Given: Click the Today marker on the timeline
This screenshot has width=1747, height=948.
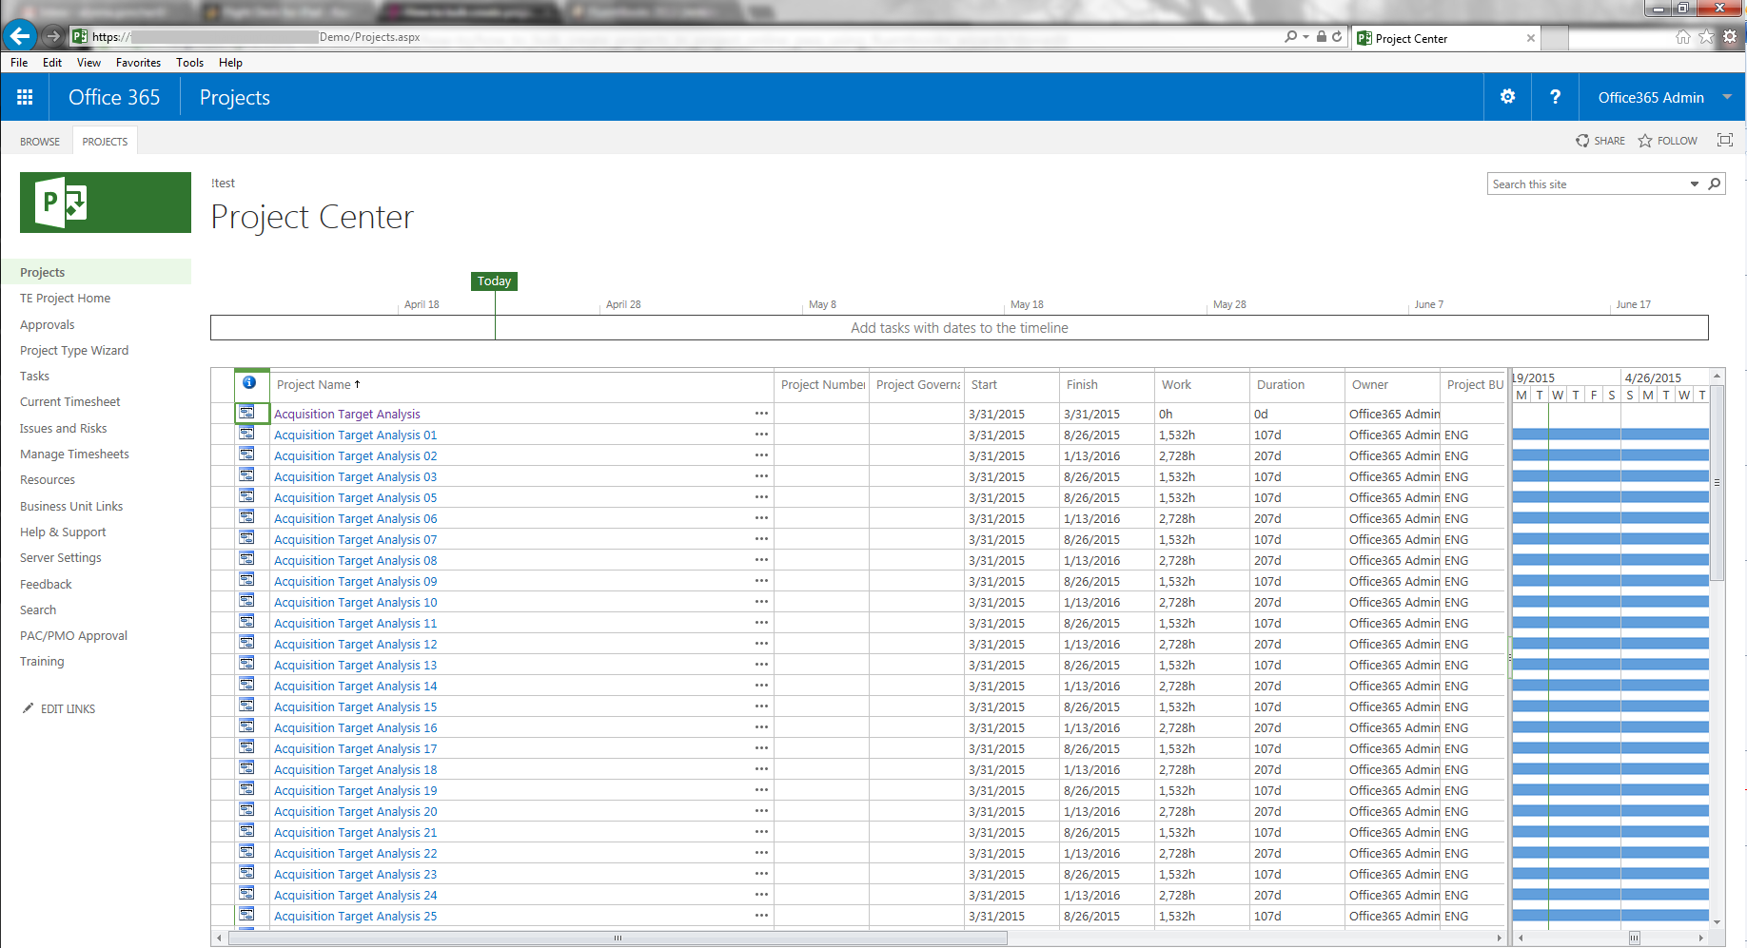Looking at the screenshot, I should [495, 281].
